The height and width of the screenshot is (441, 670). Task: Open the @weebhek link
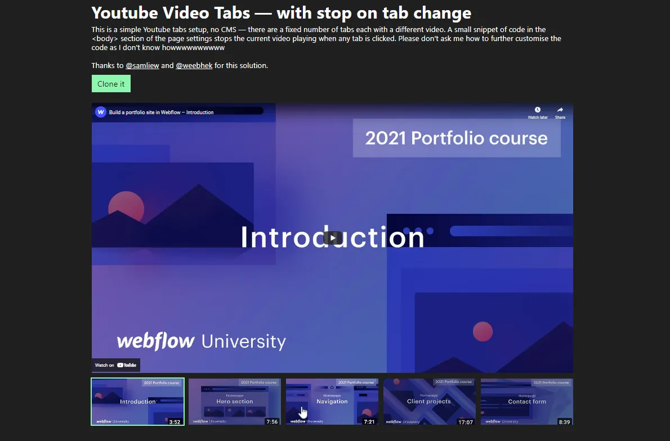point(194,65)
